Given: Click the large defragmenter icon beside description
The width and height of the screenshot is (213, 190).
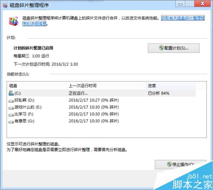Looking at the screenshot, I should (x=14, y=21).
